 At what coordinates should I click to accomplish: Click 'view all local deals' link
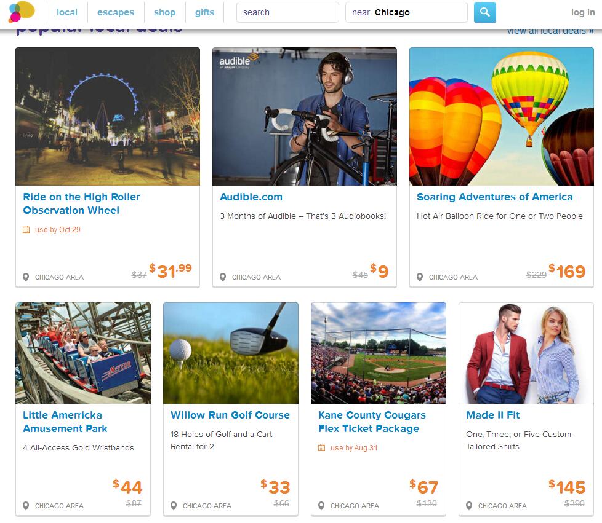(550, 31)
